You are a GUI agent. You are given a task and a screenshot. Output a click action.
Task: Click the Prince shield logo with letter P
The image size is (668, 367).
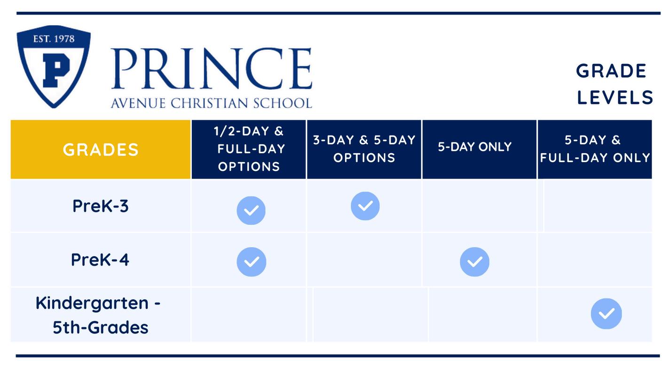coord(53,67)
